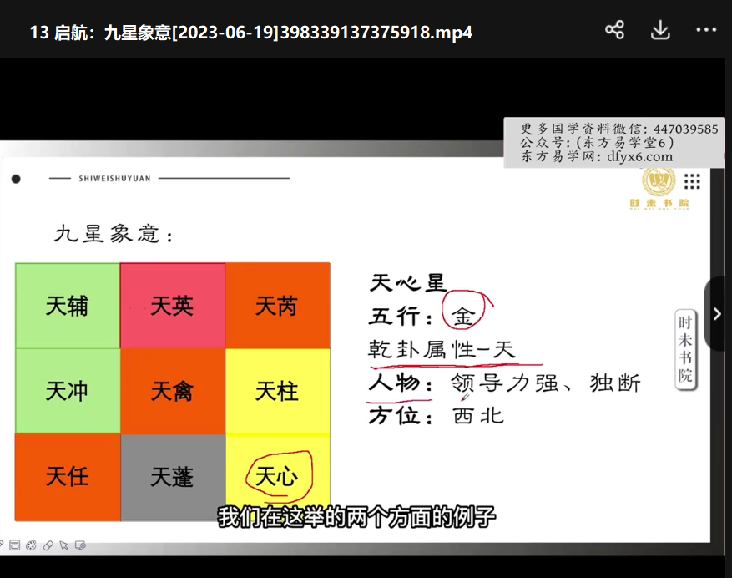
Task: Click the pink 天英 cell
Action: pos(172,306)
